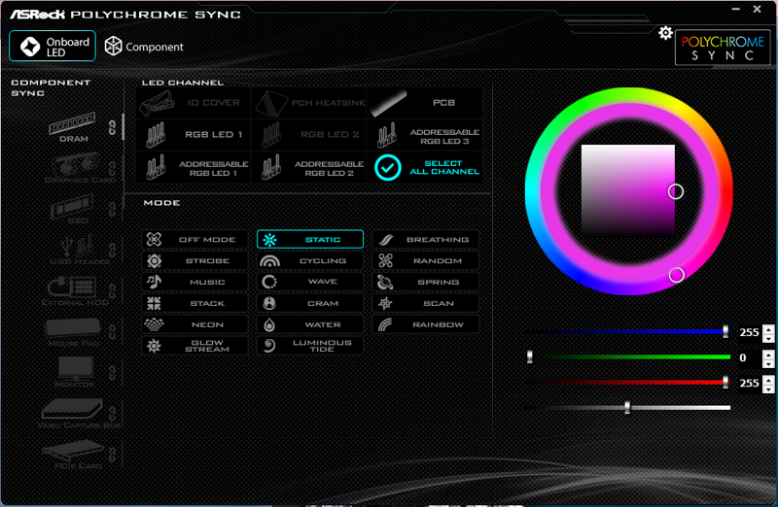This screenshot has width=778, height=507.
Task: Toggle the External HDD sync link
Action: [113, 291]
